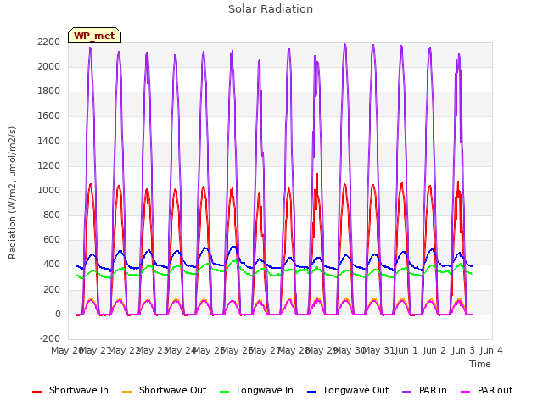The image size is (543, 407).
Task: Click the 2200 y-axis tick label
Action: point(49,42)
